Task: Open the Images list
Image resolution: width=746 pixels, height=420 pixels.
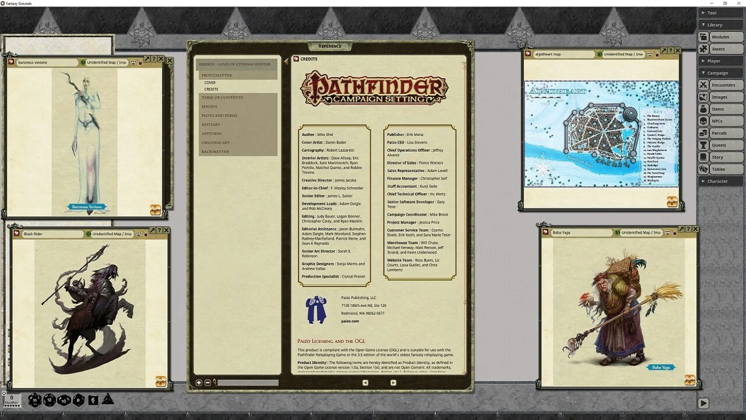Action: [720, 97]
